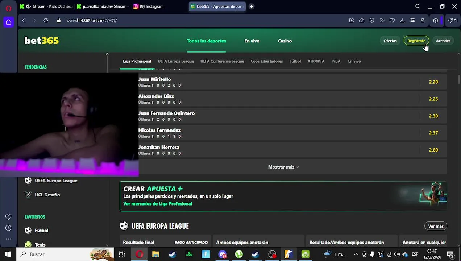Expand Mostrar más player list
This screenshot has height=261, width=461.
283,167
